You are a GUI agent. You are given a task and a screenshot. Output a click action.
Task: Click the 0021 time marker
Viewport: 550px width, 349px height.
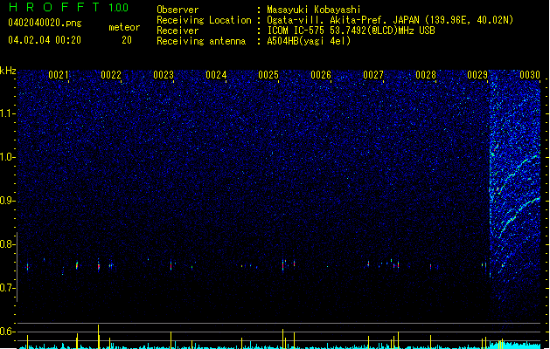pos(59,75)
